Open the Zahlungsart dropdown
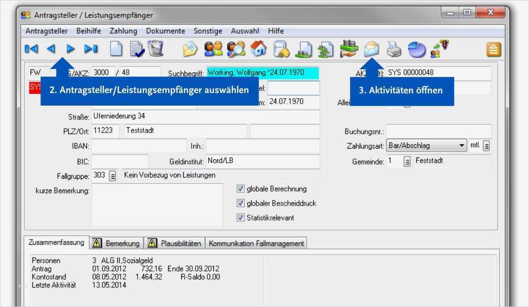The height and width of the screenshot is (307, 529). tap(462, 146)
